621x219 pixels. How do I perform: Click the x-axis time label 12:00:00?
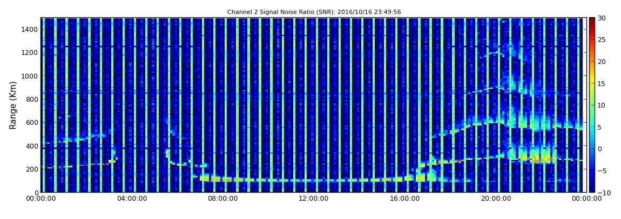point(313,199)
